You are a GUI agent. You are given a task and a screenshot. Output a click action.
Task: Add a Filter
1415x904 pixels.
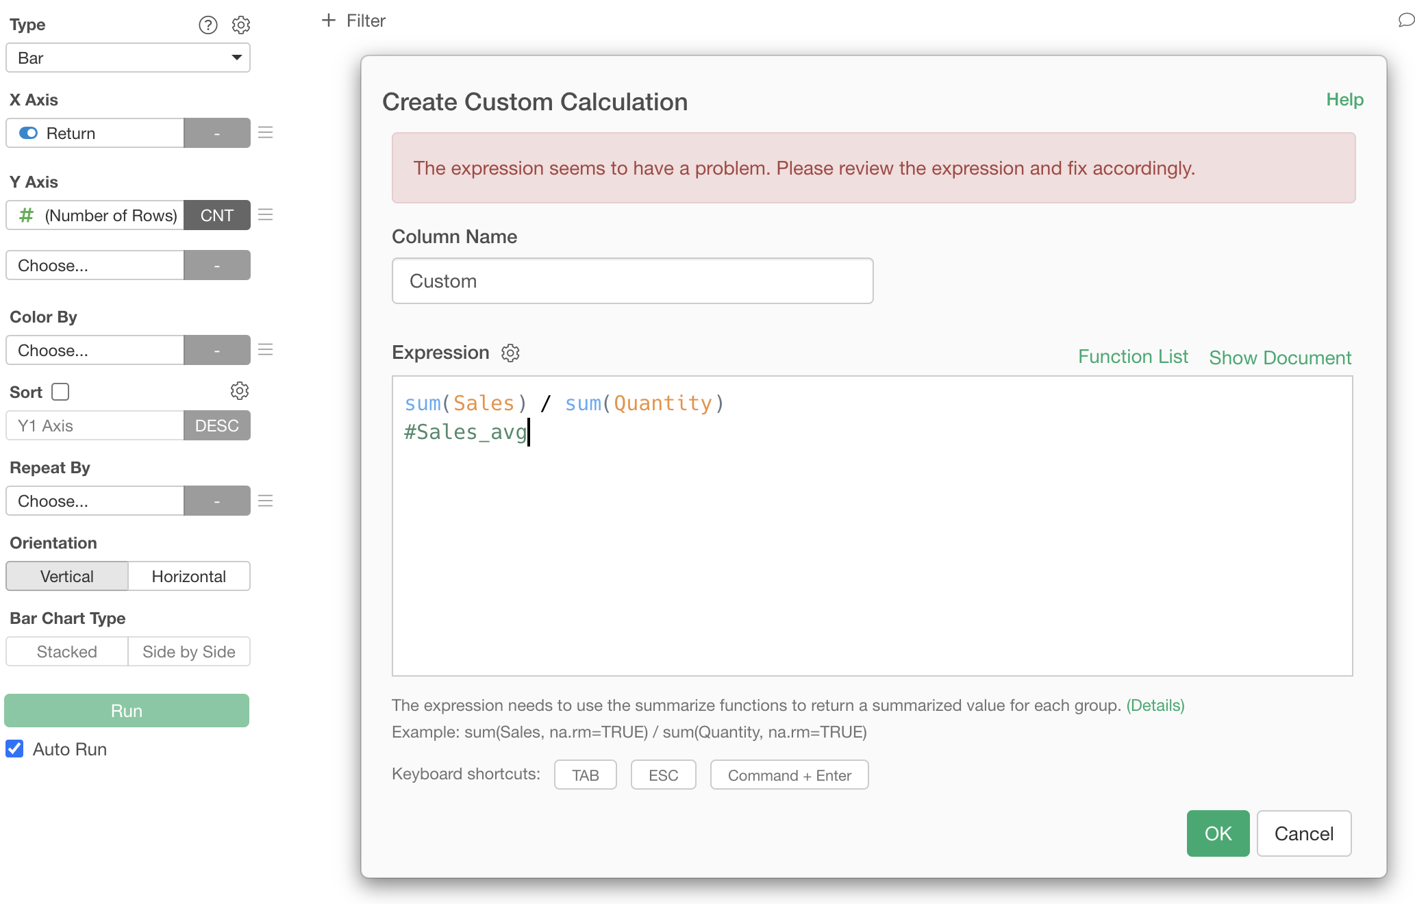[x=353, y=21]
